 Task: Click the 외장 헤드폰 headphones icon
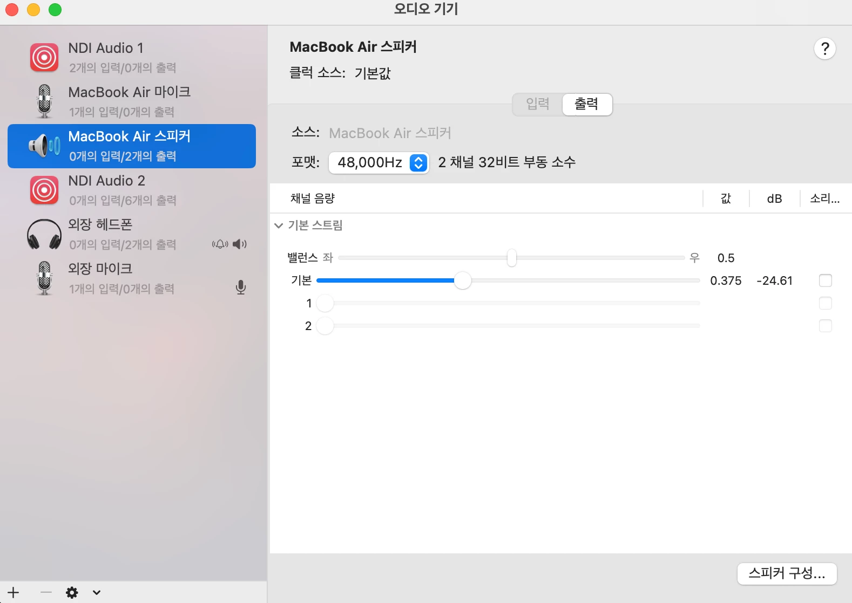pyautogui.click(x=44, y=234)
